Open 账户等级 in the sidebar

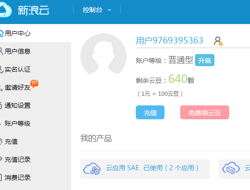(18, 123)
